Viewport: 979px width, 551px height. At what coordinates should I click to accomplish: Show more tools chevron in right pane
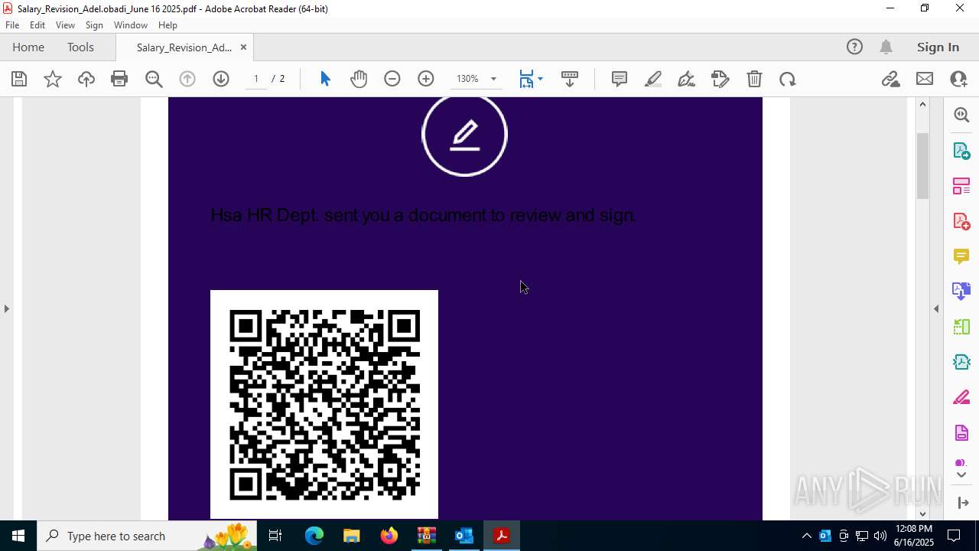(961, 474)
